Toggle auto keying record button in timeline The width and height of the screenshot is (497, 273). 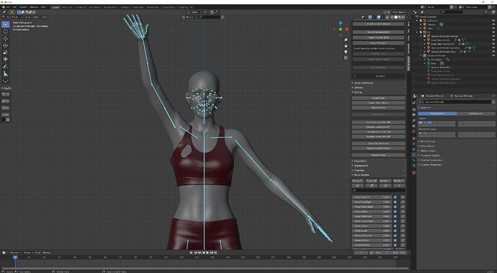tap(191, 253)
